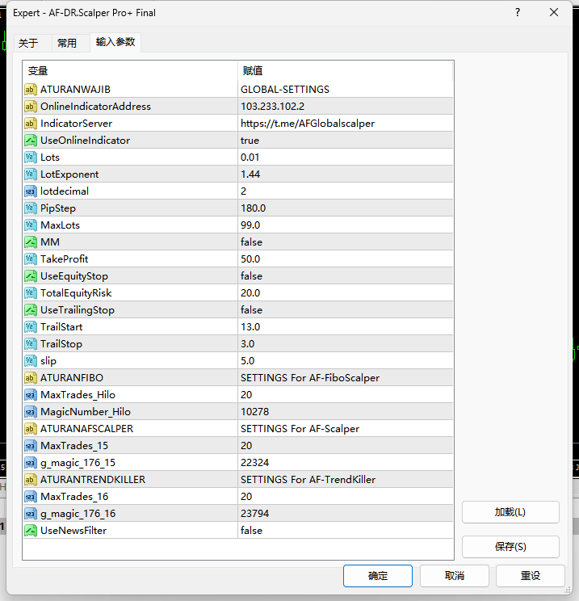Click the TakeProfit value 50.0
Image resolution: width=579 pixels, height=601 pixels.
[250, 259]
